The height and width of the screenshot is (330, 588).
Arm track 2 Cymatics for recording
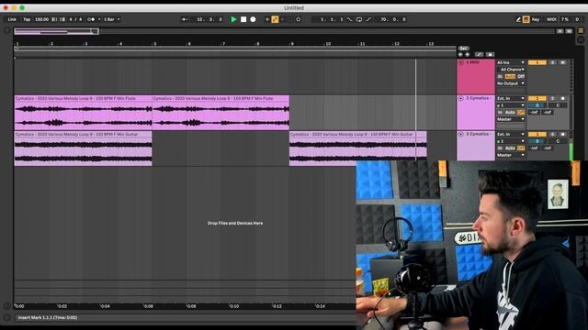click(x=562, y=98)
